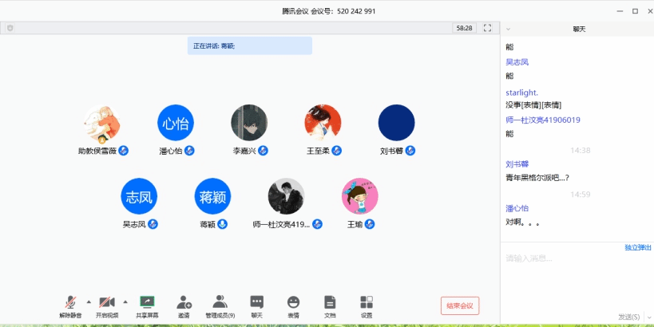Click the 独立弹出 pop-out chat link
The width and height of the screenshot is (654, 327).
[x=638, y=247]
